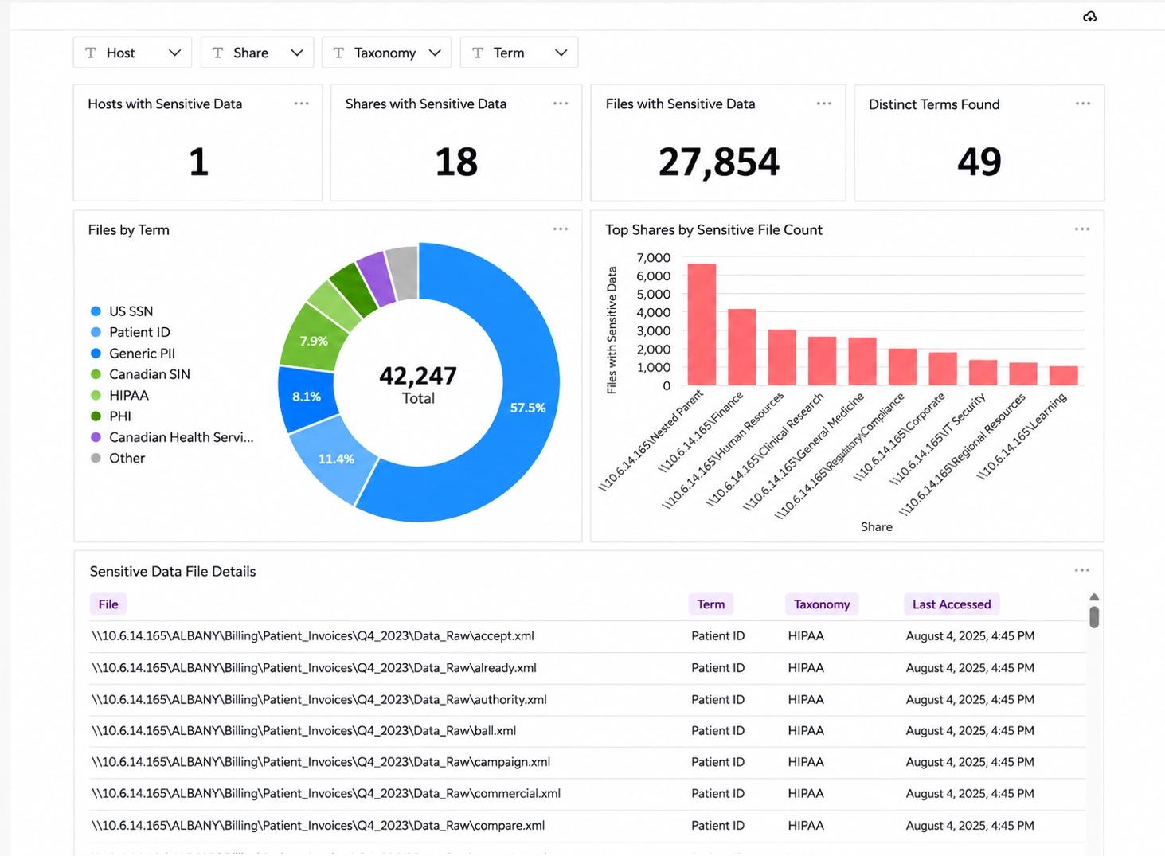Click the Nested Parent share bar
This screenshot has width=1165, height=856.
[702, 325]
